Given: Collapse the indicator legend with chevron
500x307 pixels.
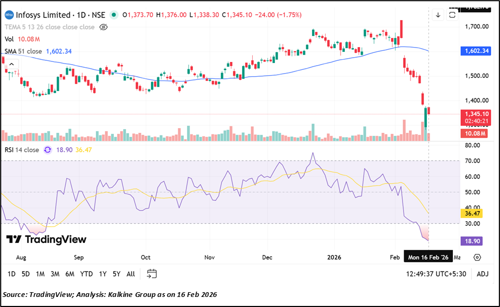Looking at the screenshot, I should pos(11,65).
